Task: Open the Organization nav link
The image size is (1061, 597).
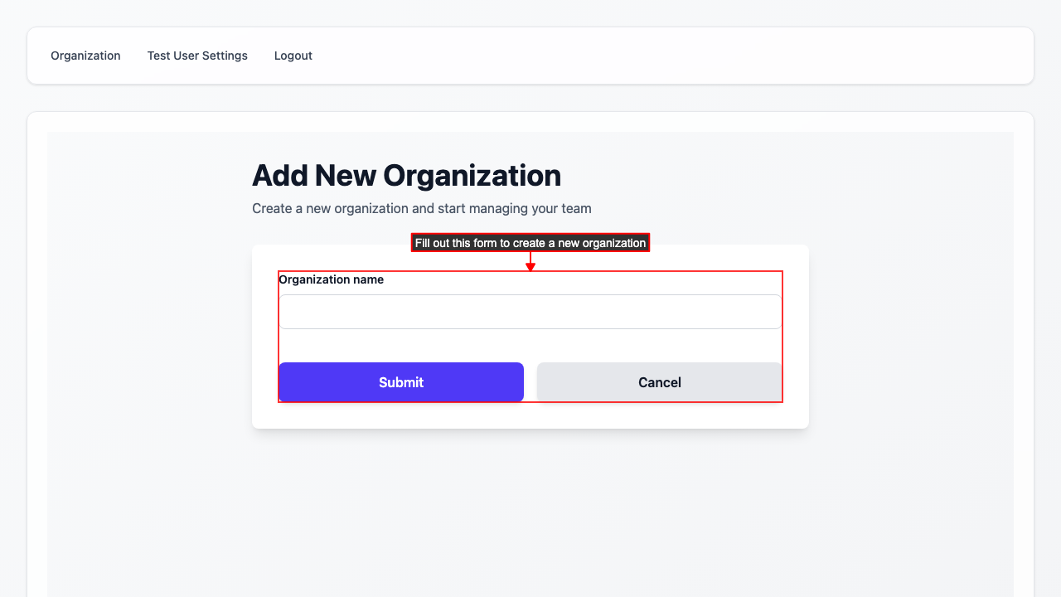Action: click(85, 56)
